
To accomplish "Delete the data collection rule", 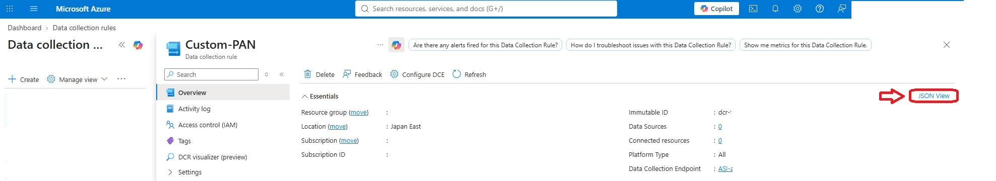I will 319,74.
